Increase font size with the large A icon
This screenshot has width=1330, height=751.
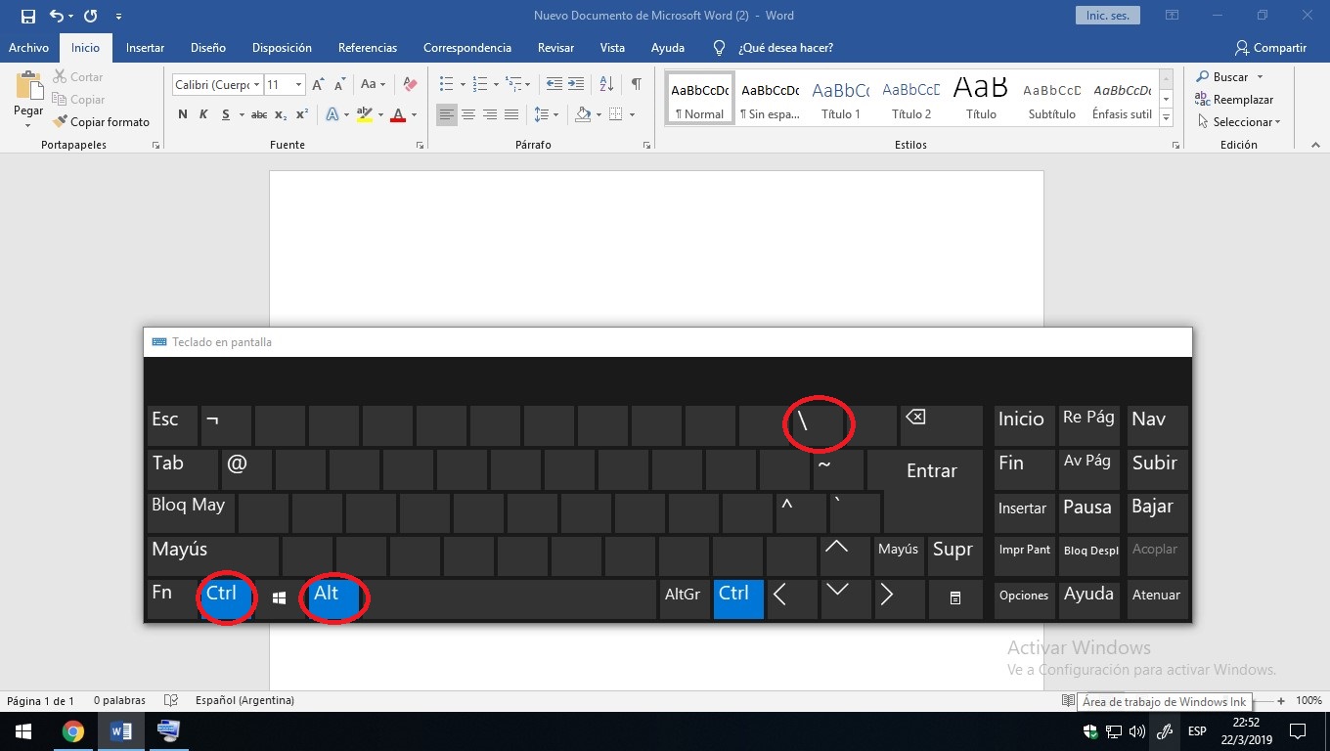click(x=318, y=85)
